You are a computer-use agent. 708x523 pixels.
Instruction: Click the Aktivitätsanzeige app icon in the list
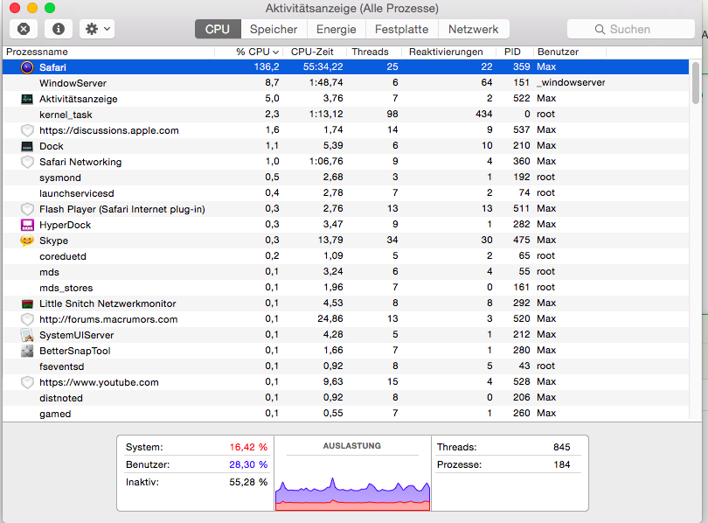[27, 99]
